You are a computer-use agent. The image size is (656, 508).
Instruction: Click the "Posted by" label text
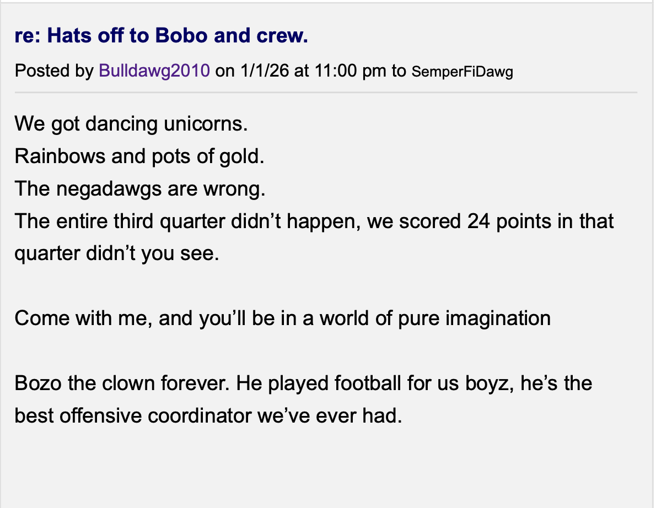pyautogui.click(x=54, y=71)
